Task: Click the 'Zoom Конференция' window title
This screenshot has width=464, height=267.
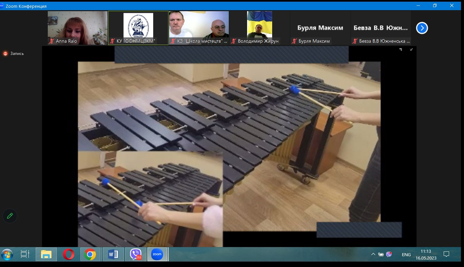Action: click(26, 6)
